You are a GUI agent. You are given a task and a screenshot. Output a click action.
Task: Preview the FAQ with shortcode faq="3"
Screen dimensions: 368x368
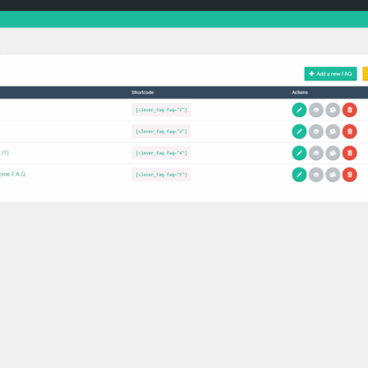[316, 132]
